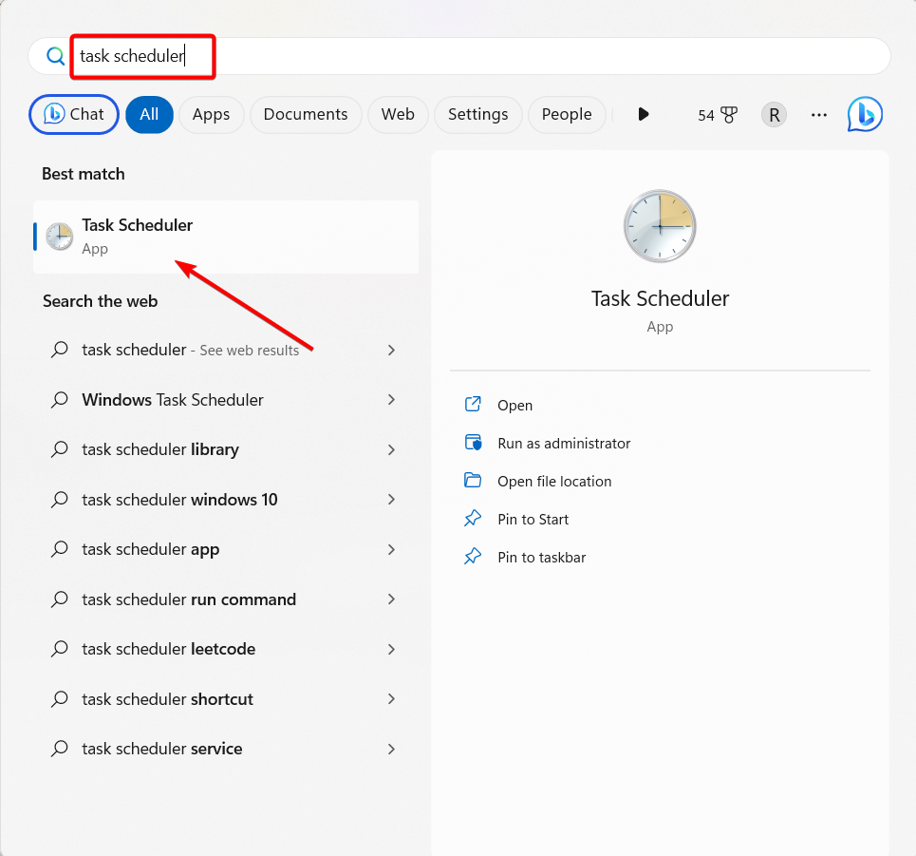Viewport: 916px width, 856px height.
Task: Switch to the Chat filter tab
Action: pyautogui.click(x=74, y=115)
